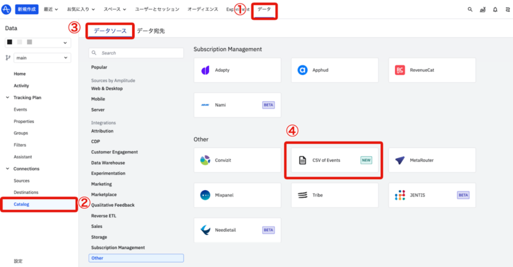
Task: Open Catalog in the left sidebar
Action: tap(22, 204)
